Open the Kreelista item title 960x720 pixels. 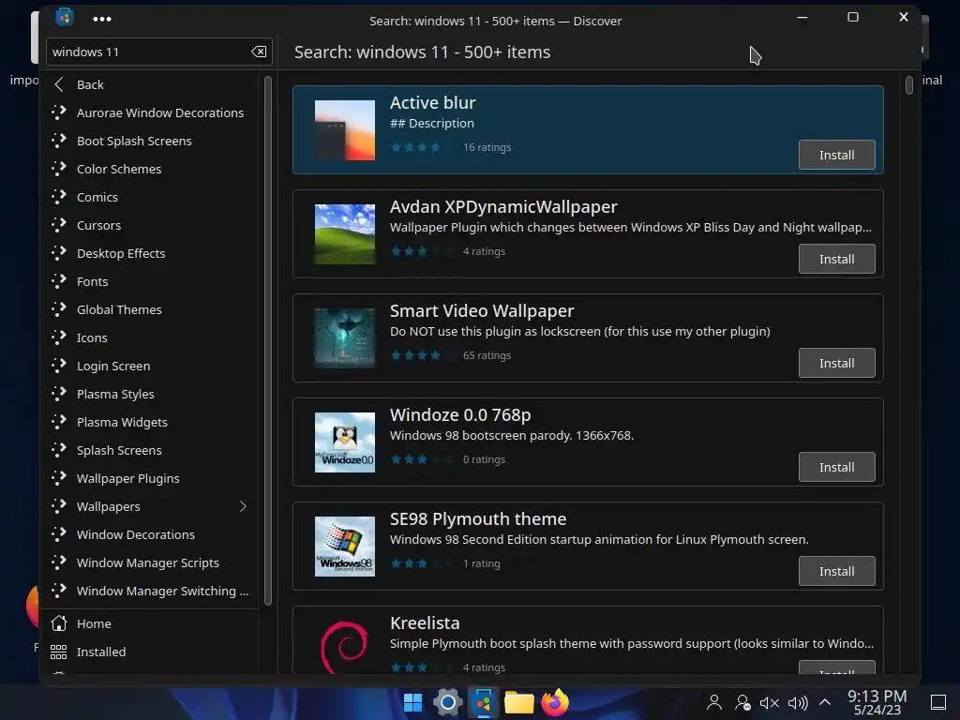(425, 623)
